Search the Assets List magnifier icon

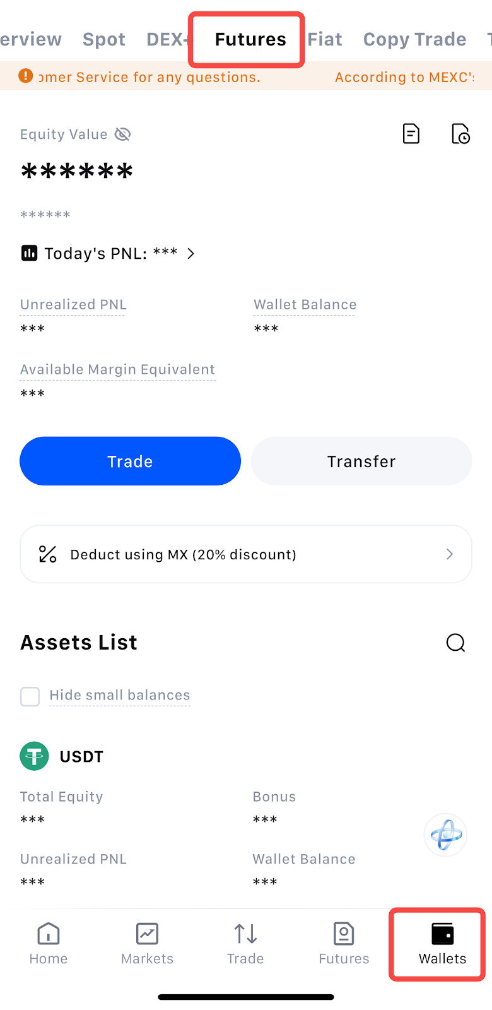tap(455, 643)
